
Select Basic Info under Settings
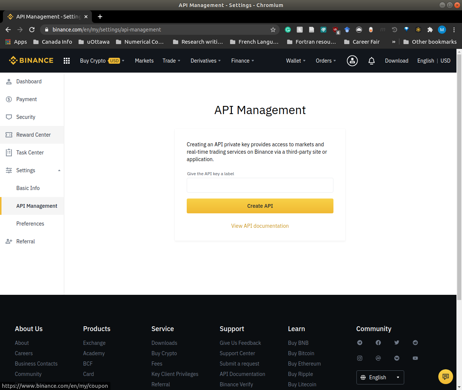point(32,188)
